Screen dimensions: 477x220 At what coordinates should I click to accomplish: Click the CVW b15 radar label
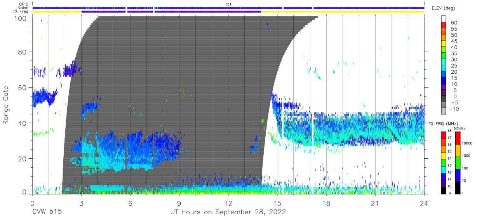tap(47, 212)
